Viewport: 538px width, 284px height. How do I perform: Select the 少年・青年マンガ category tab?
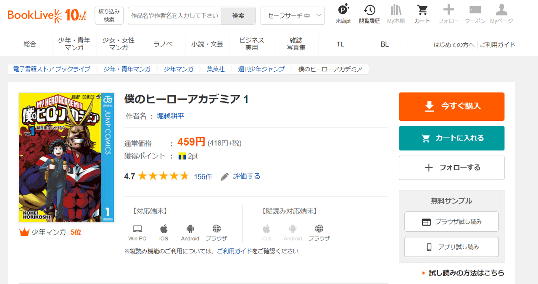[74, 44]
